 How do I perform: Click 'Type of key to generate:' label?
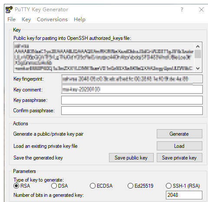(39, 180)
